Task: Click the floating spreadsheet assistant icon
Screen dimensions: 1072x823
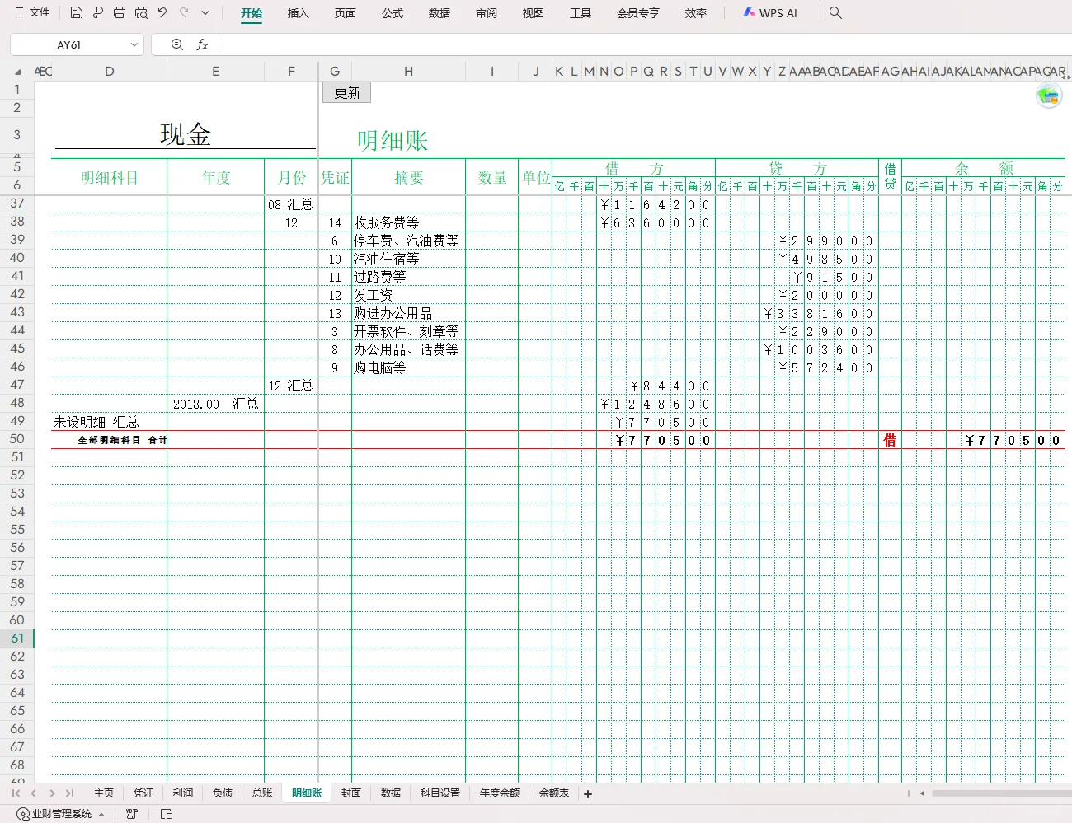Action: (1049, 96)
